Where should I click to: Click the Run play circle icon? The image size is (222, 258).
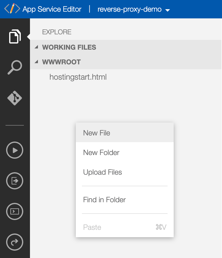point(15,150)
